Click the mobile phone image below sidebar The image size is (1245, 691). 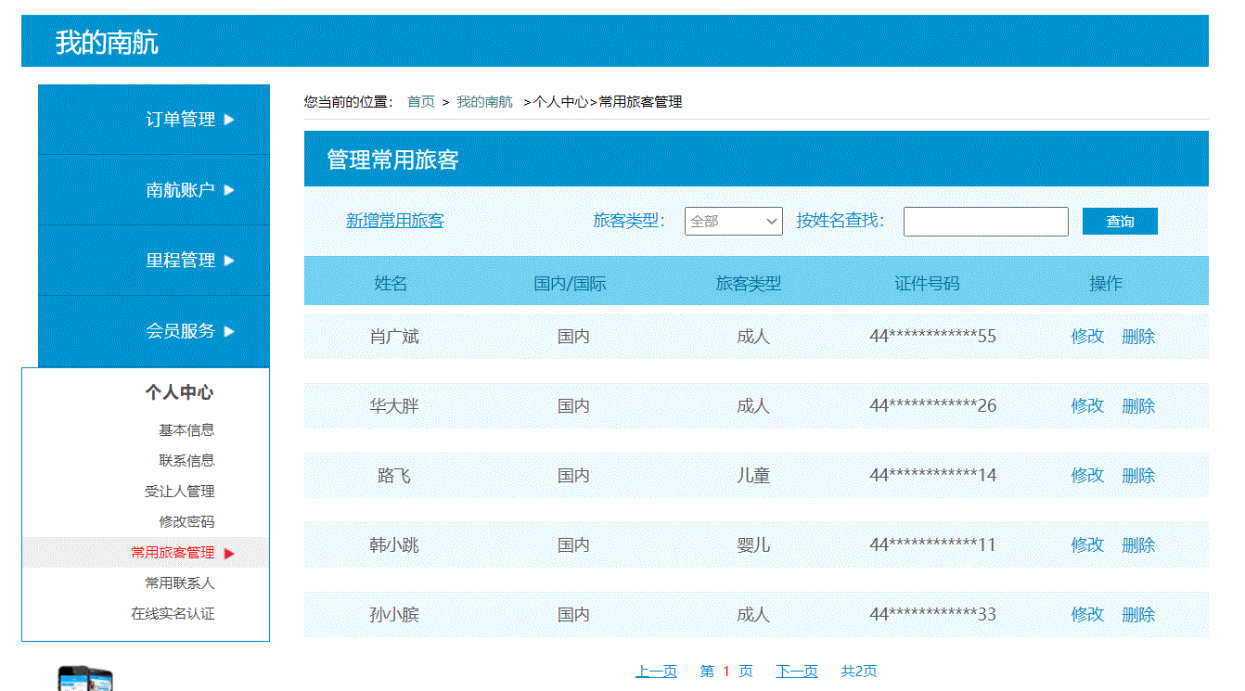coord(85,679)
